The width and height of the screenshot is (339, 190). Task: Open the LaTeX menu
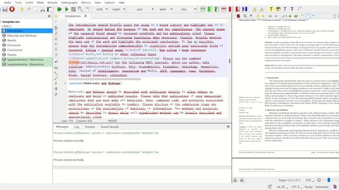(x=29, y=3)
